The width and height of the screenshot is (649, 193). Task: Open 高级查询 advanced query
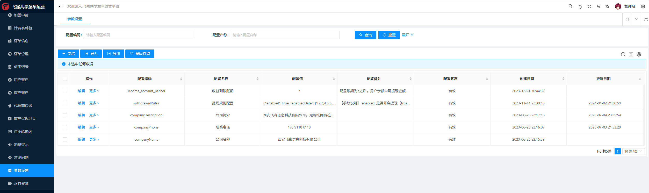click(x=140, y=54)
